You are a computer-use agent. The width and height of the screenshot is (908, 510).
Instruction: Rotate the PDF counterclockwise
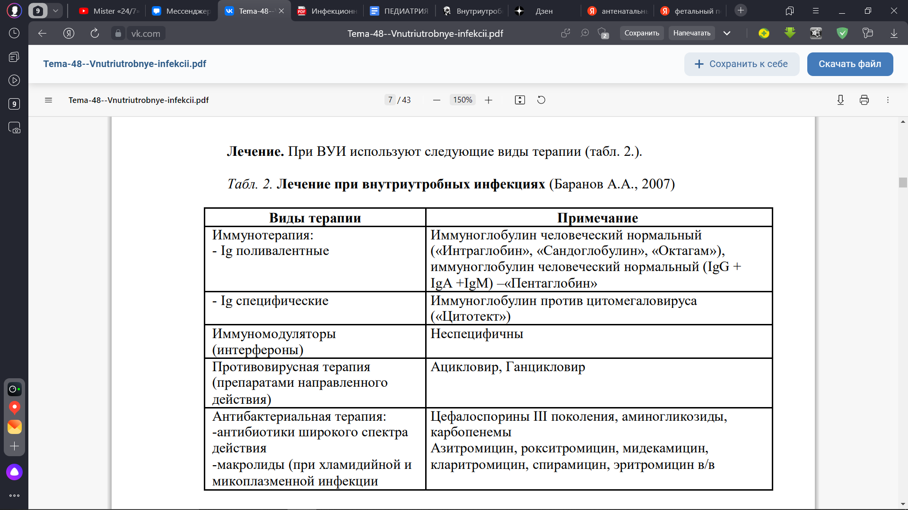tap(541, 100)
